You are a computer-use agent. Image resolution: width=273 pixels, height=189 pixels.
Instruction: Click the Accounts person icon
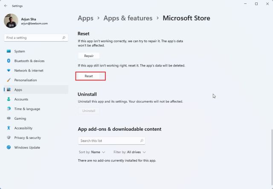[9, 99]
